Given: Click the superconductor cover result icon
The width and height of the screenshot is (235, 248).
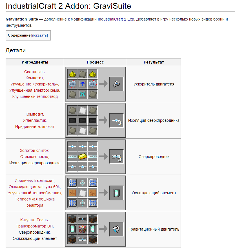Looking at the screenshot, I should [116, 120].
